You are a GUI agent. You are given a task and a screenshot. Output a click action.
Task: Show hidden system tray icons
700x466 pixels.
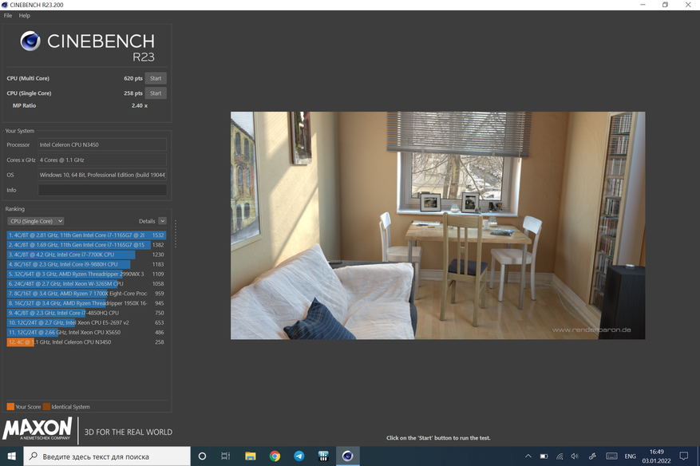(x=528, y=456)
